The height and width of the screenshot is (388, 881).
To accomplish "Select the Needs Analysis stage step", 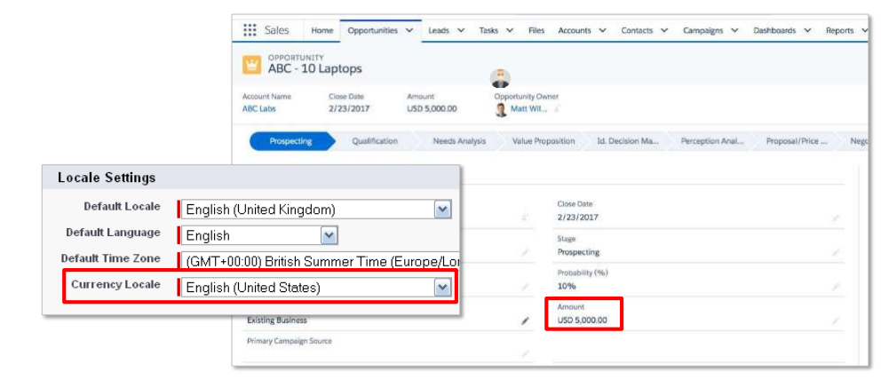I will pos(458,141).
